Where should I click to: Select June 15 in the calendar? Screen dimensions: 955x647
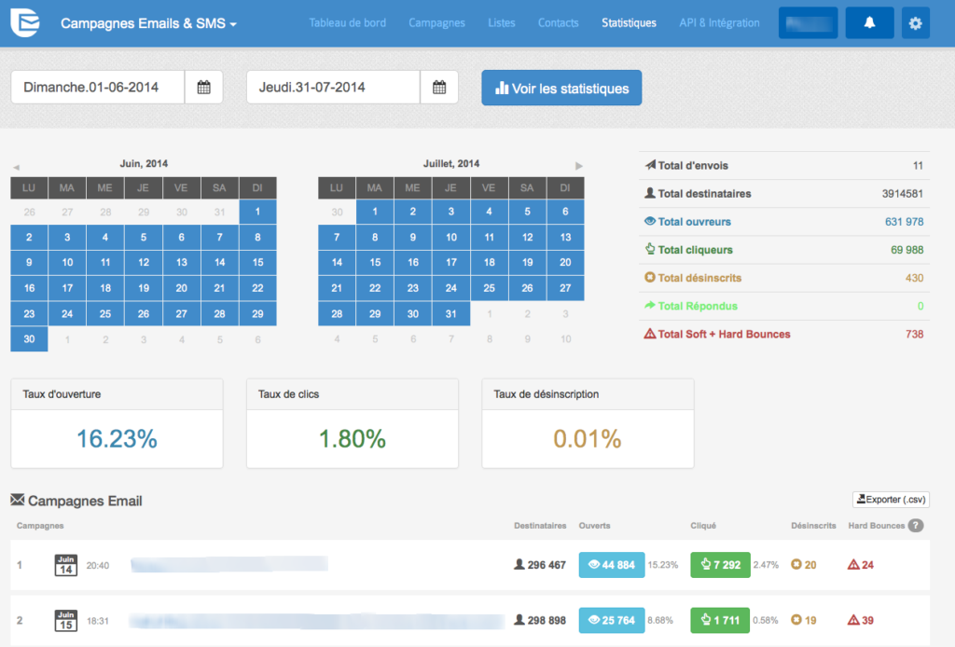258,262
